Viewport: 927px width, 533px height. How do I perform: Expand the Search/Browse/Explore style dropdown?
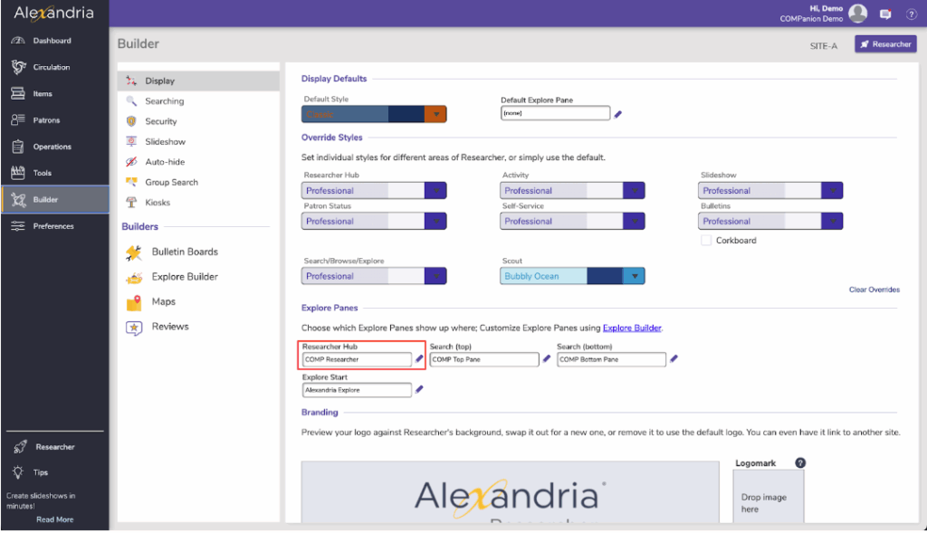click(435, 276)
